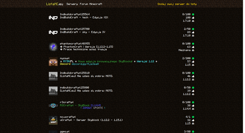
Task: Click grey default icon for Indbuildcraft.pl:25810
Action: (53, 76)
